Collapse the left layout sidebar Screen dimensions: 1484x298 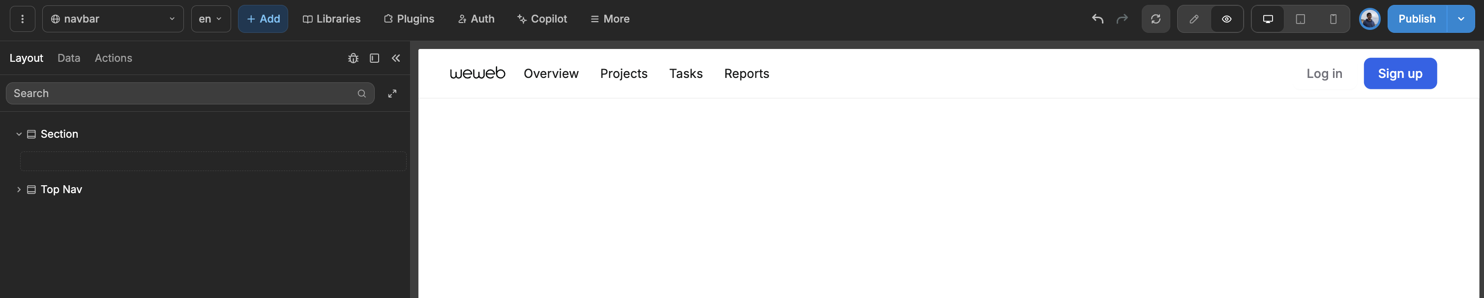396,58
